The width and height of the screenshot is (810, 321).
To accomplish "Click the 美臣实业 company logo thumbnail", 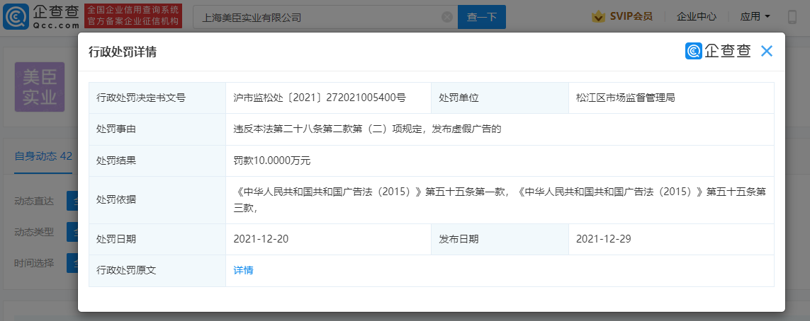I will pyautogui.click(x=40, y=87).
